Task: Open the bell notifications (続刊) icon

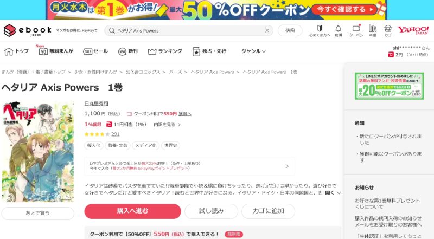Action: click(338, 31)
